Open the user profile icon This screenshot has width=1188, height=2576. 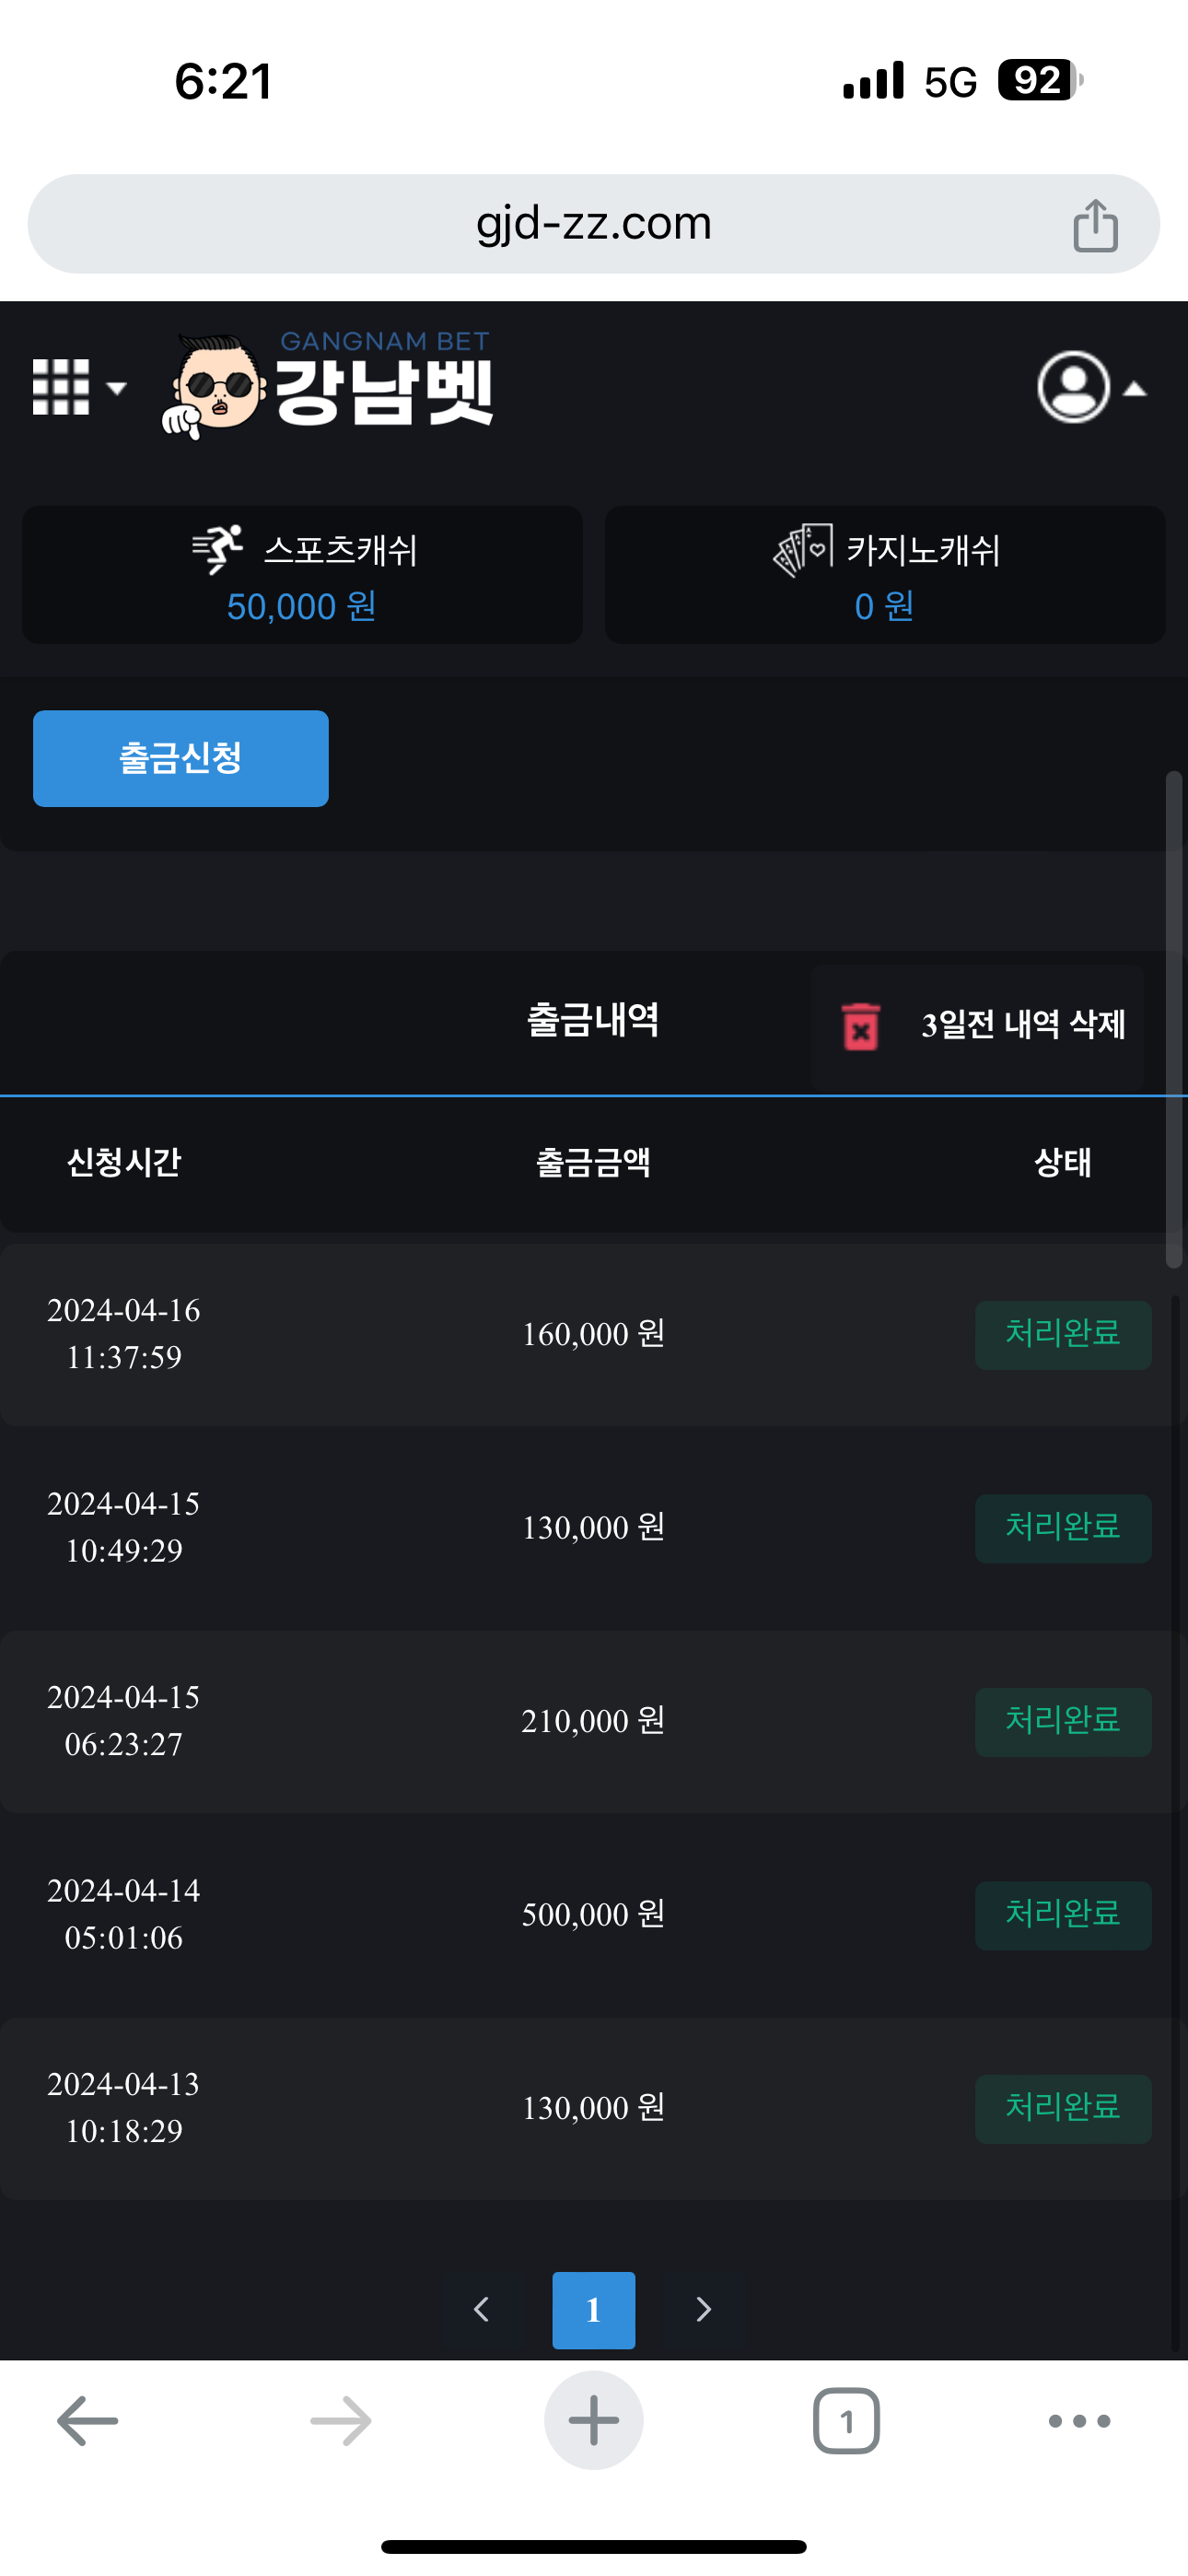click(1073, 387)
